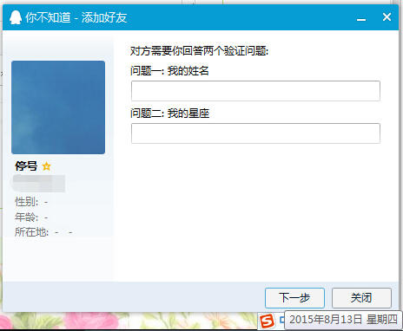Click the 问题一: 我的姓名 label
The height and width of the screenshot is (331, 403).
tap(169, 71)
